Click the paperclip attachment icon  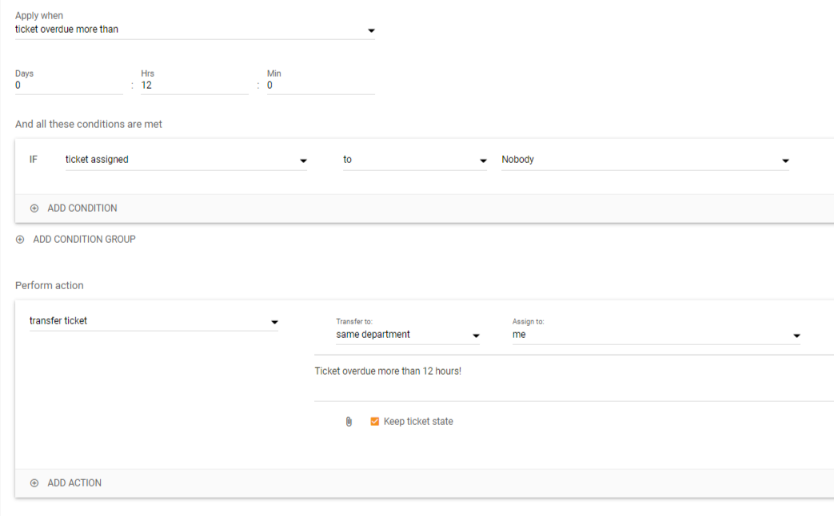(x=349, y=422)
